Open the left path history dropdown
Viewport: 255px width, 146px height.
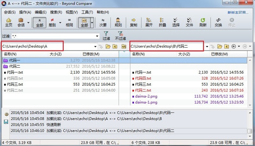[95, 47]
